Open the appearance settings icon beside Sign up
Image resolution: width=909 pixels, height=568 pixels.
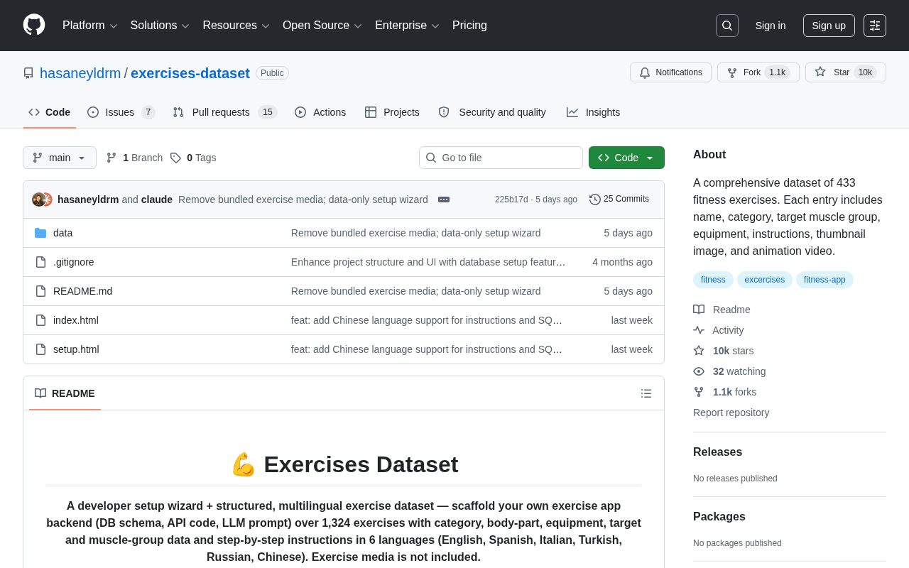tap(875, 26)
